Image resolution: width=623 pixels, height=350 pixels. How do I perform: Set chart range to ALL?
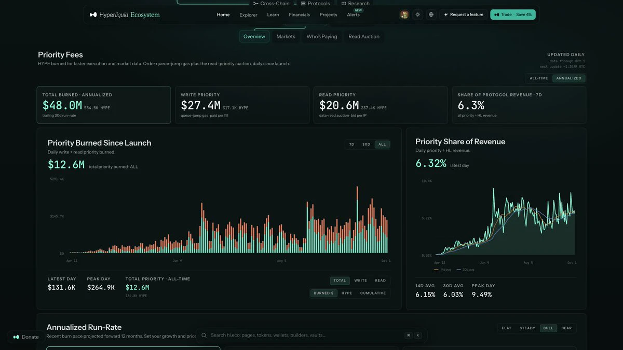382,145
